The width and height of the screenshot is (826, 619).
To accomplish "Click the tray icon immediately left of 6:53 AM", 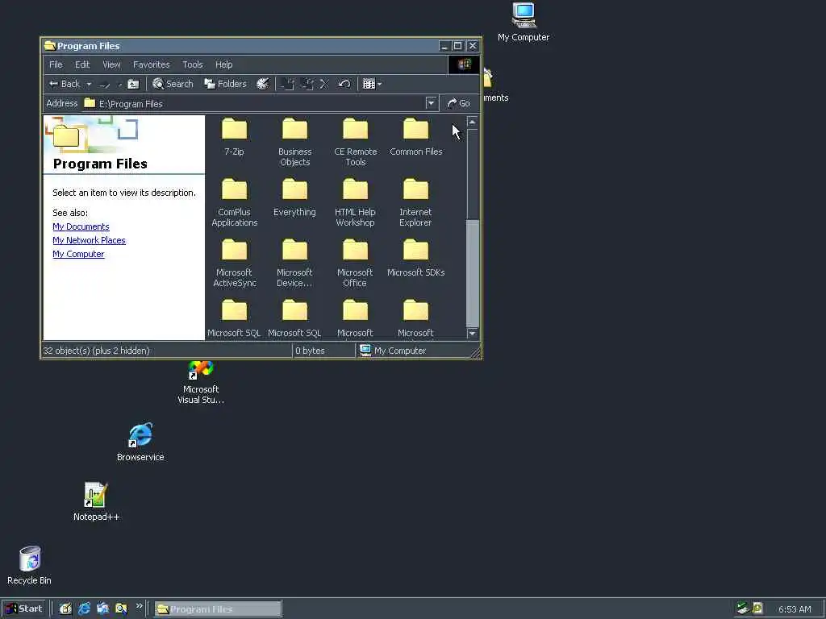I will tap(757, 609).
